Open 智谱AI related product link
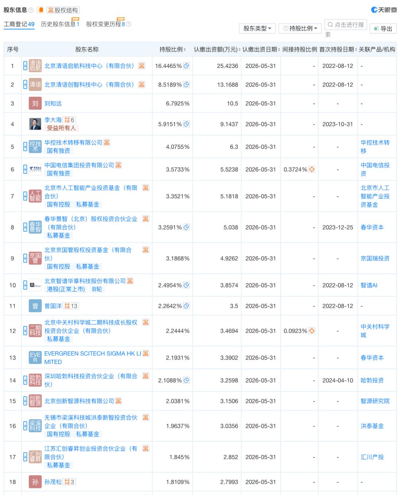The width and height of the screenshot is (401, 495). point(369,285)
